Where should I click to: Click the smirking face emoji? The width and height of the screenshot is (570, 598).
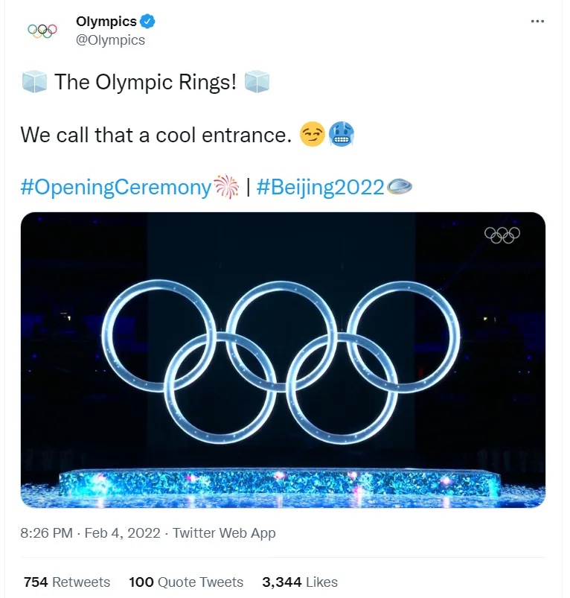(310, 135)
